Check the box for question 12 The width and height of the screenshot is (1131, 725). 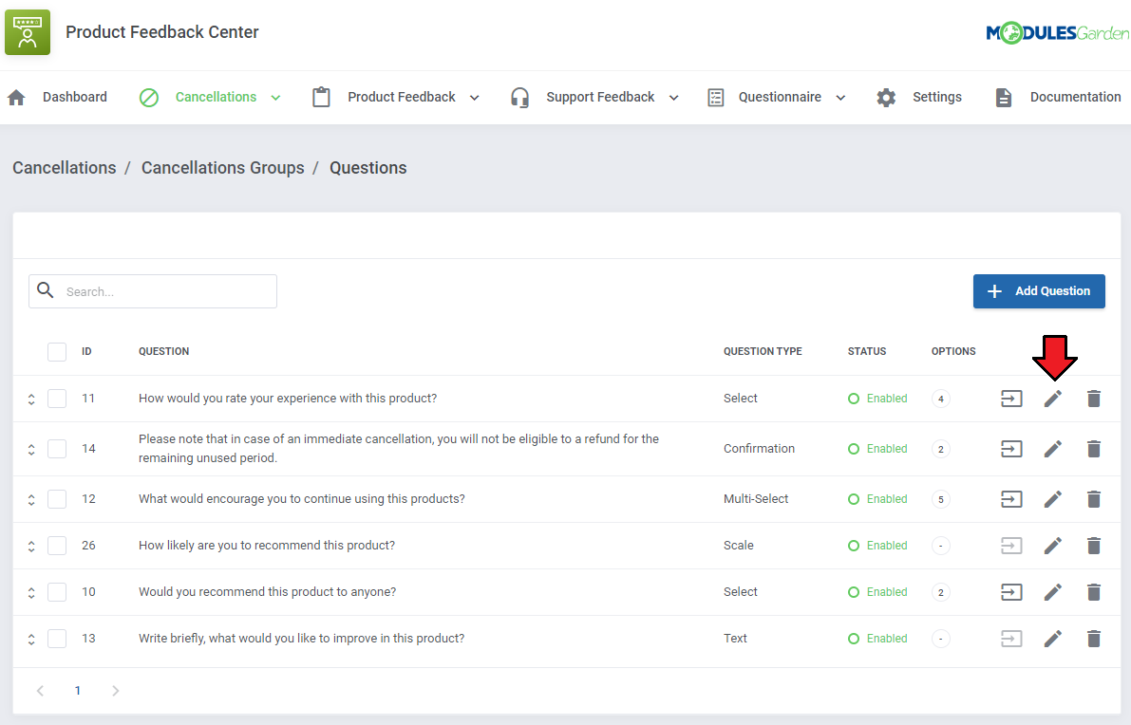click(x=57, y=499)
